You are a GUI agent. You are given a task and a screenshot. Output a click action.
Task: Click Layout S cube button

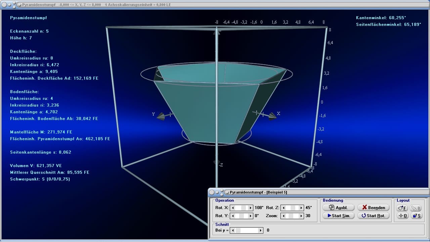click(416, 216)
